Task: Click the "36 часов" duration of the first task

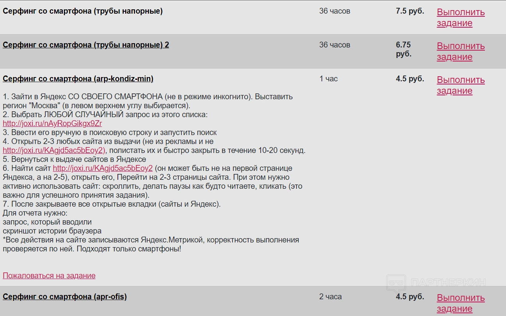Action: tap(335, 11)
